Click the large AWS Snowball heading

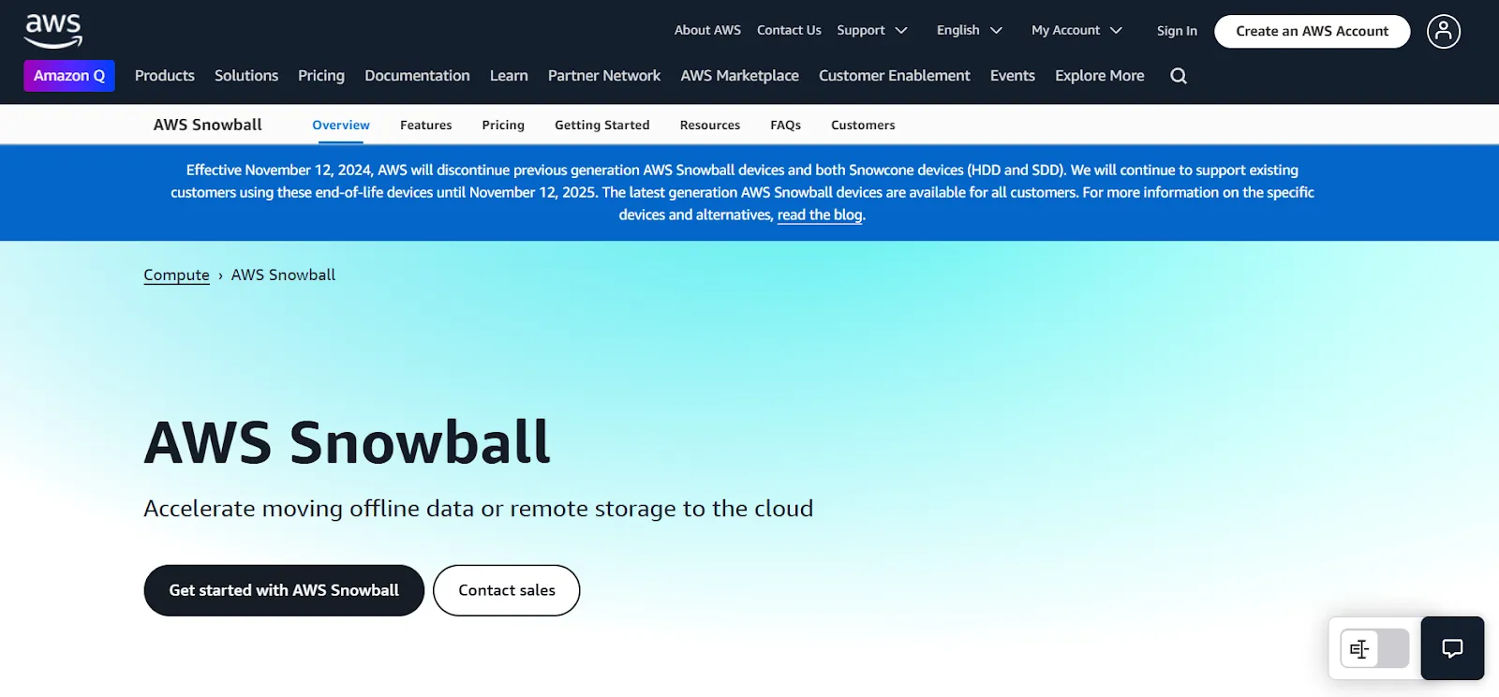point(347,442)
